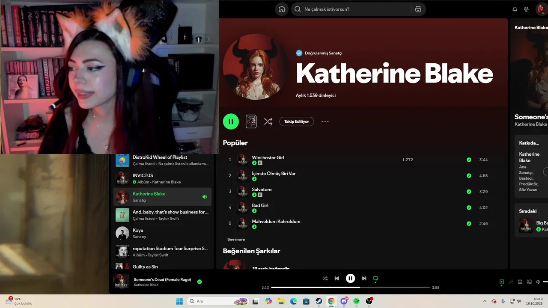Play the track Mahvoldum Kahroldum

276,221
